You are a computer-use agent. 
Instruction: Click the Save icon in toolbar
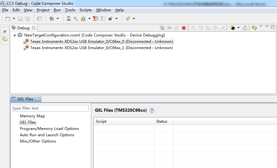[x=20, y=19]
